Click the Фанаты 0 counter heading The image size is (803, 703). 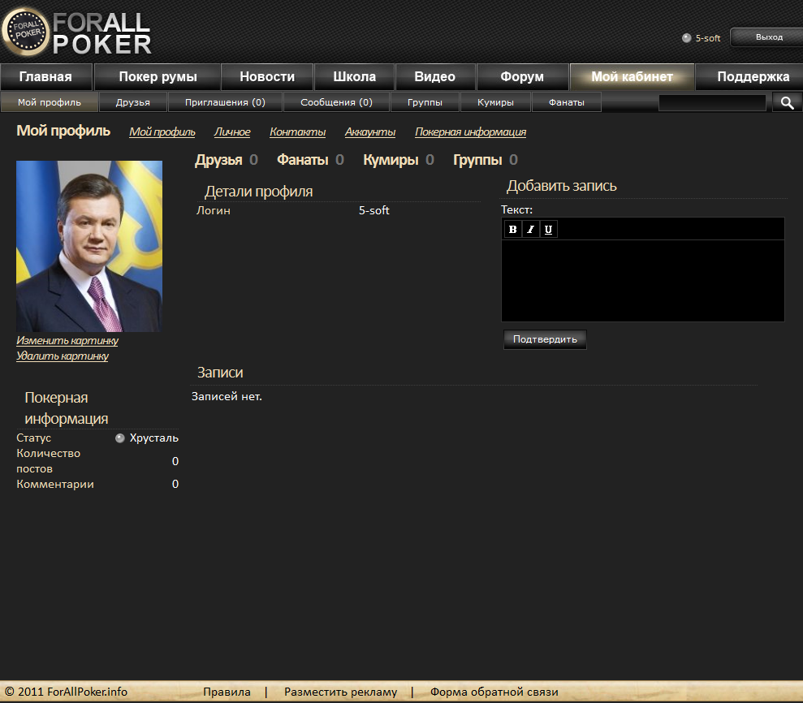click(310, 160)
